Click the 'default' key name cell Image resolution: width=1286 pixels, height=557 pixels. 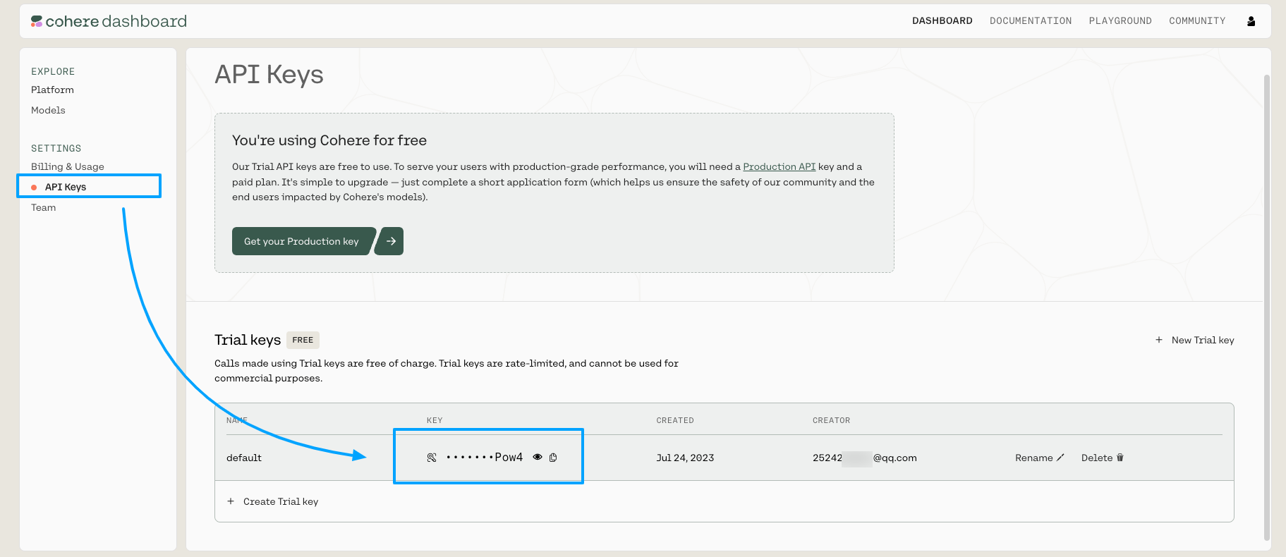[x=244, y=458]
